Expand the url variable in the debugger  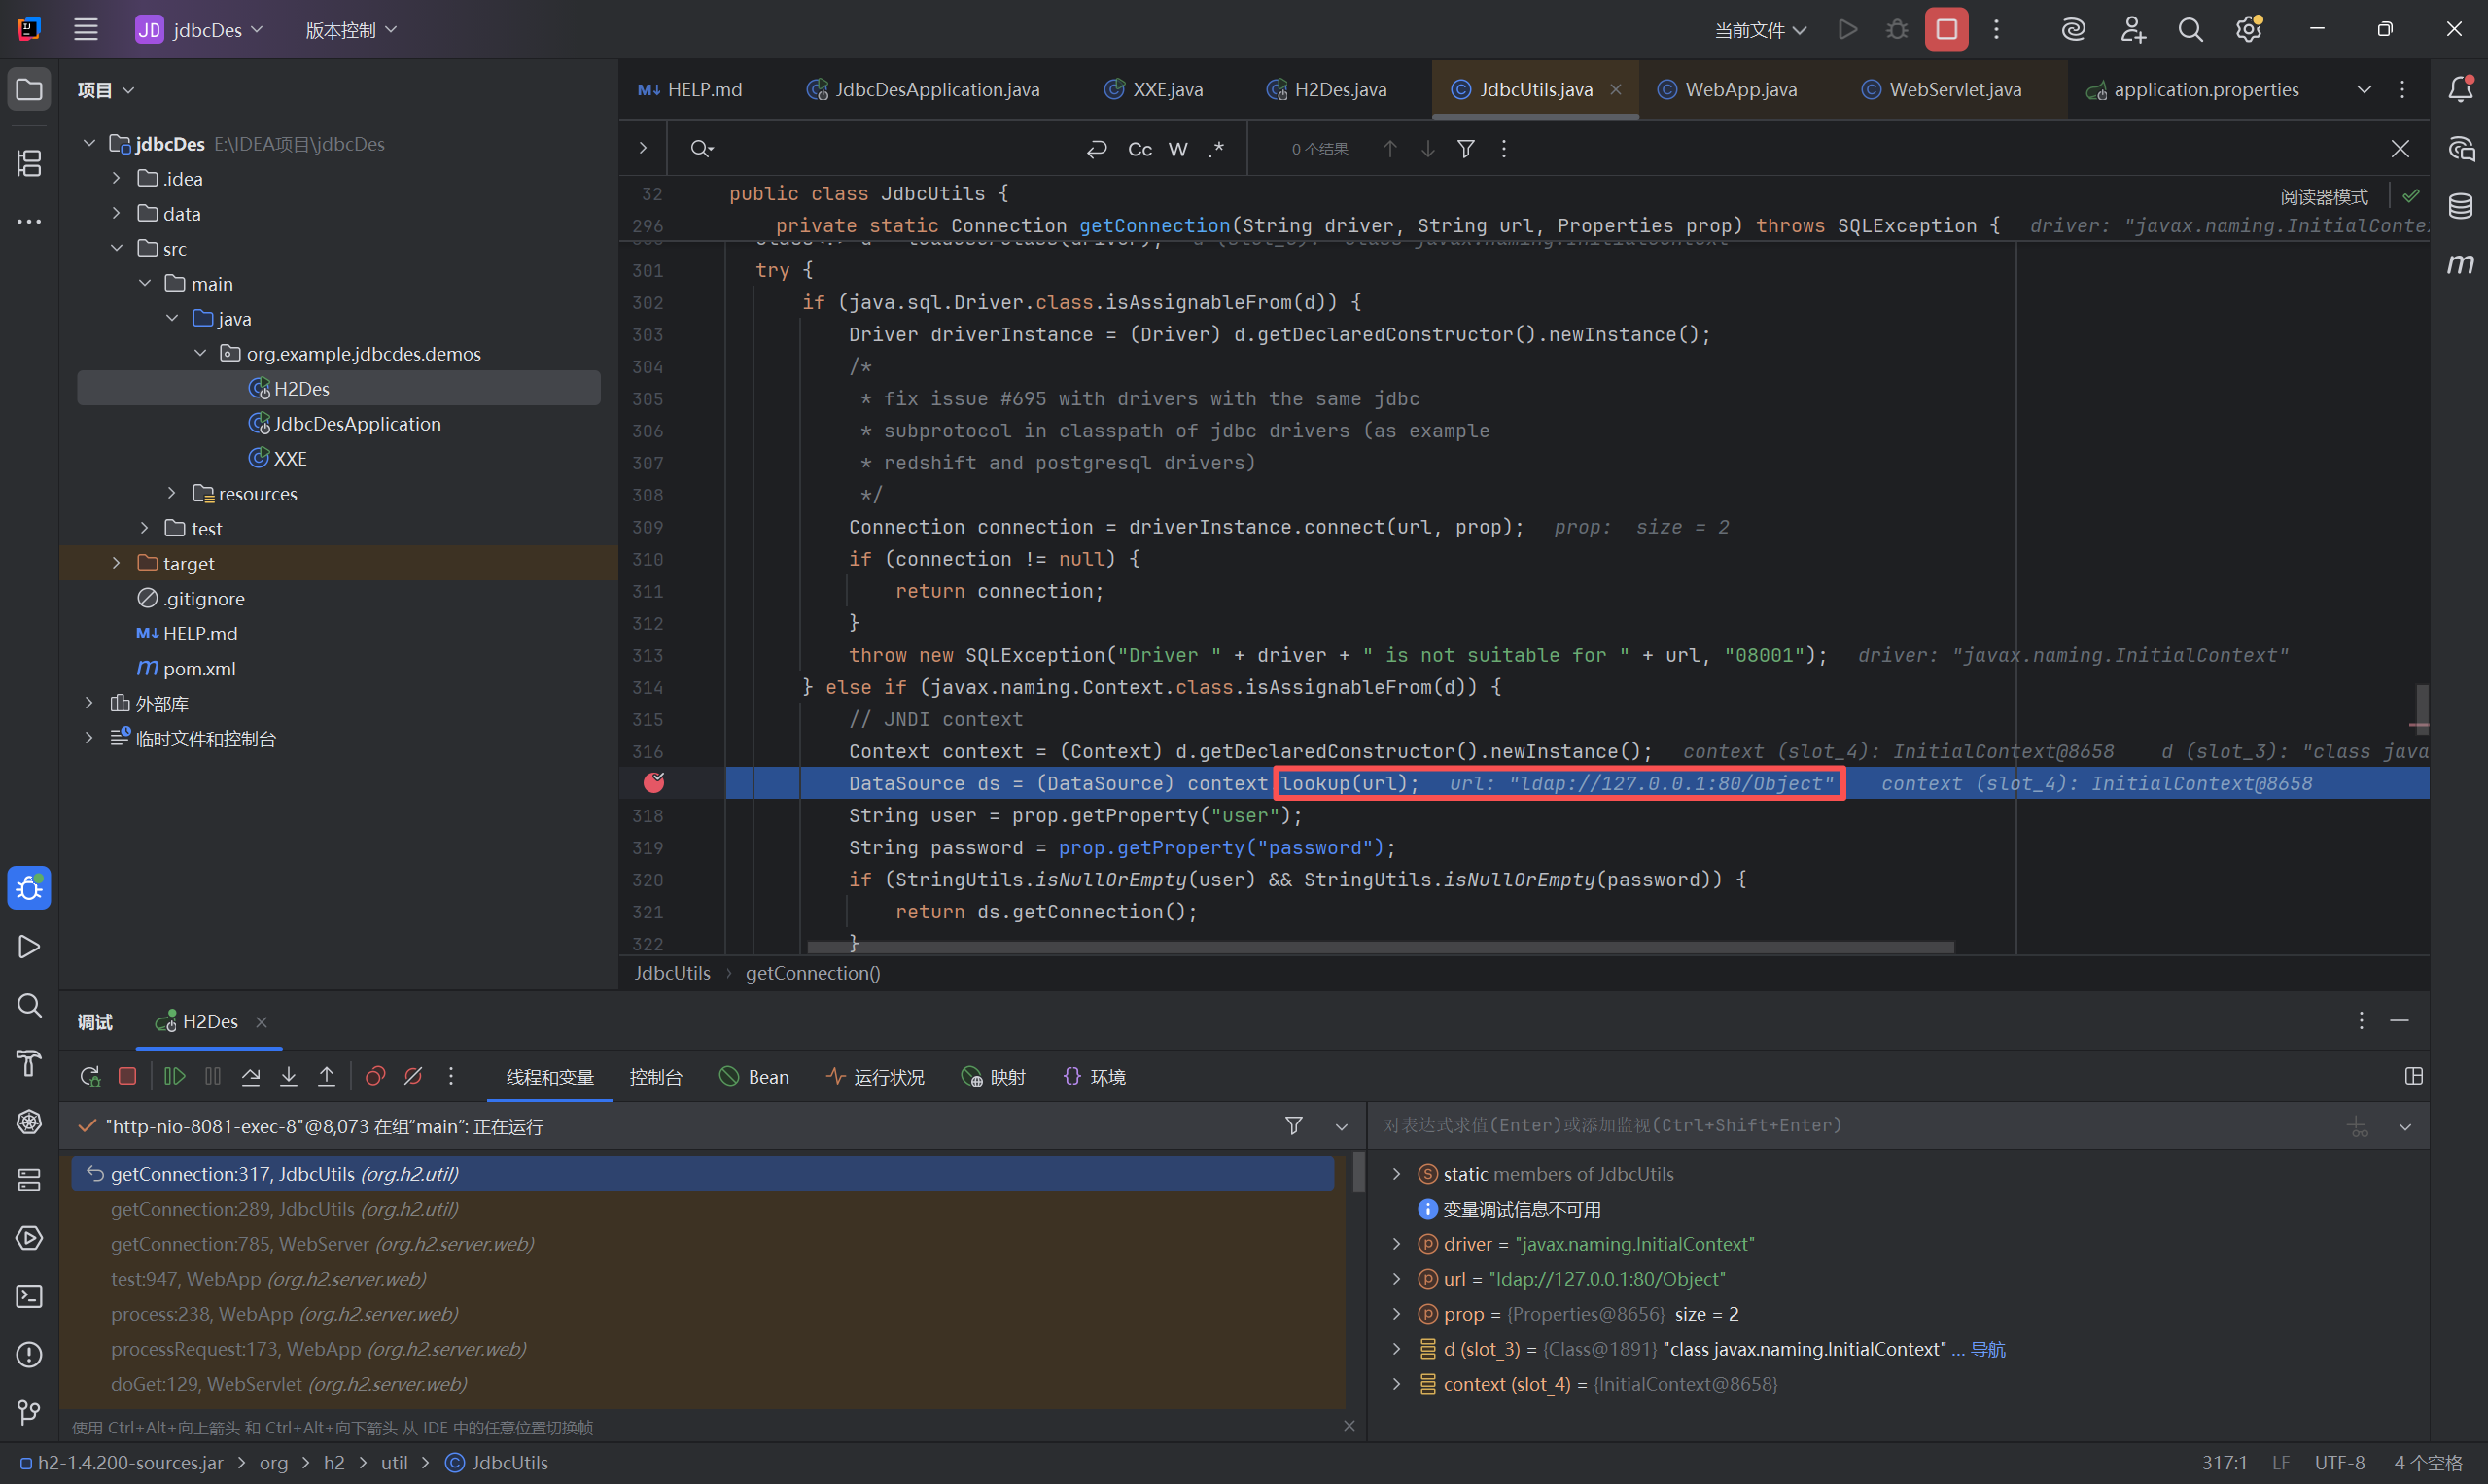(1396, 1279)
